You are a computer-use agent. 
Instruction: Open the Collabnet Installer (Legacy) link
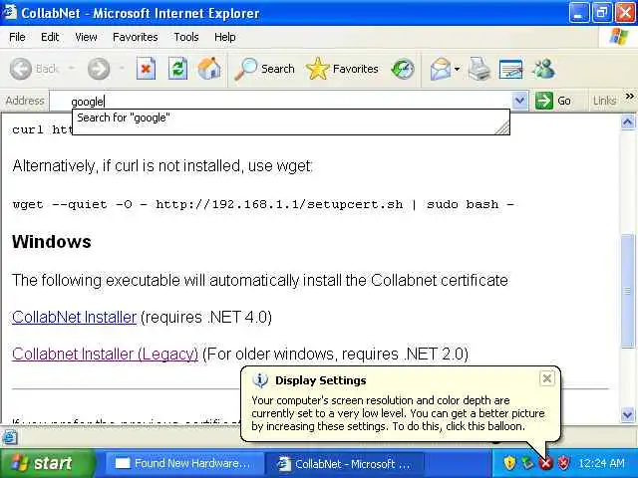[x=105, y=354]
